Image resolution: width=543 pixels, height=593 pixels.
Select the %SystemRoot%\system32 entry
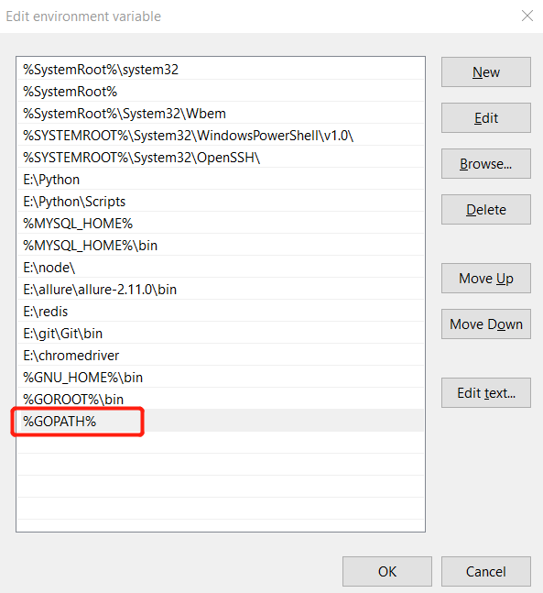click(x=221, y=70)
